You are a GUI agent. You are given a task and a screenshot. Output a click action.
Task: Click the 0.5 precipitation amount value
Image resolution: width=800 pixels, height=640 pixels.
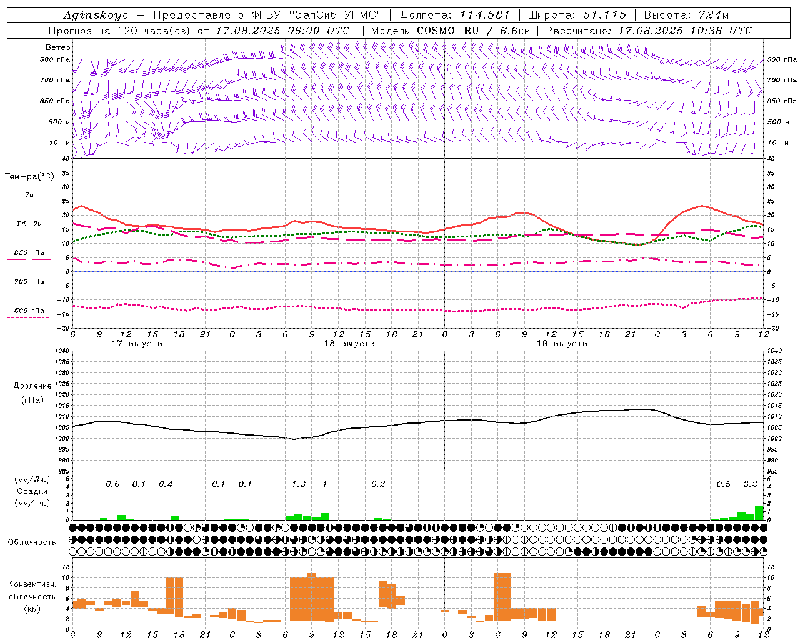coord(724,484)
